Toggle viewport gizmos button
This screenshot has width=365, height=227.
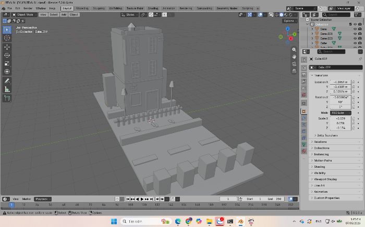(x=250, y=15)
